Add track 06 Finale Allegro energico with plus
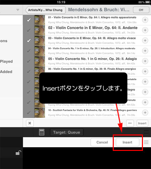 [x=145, y=71]
